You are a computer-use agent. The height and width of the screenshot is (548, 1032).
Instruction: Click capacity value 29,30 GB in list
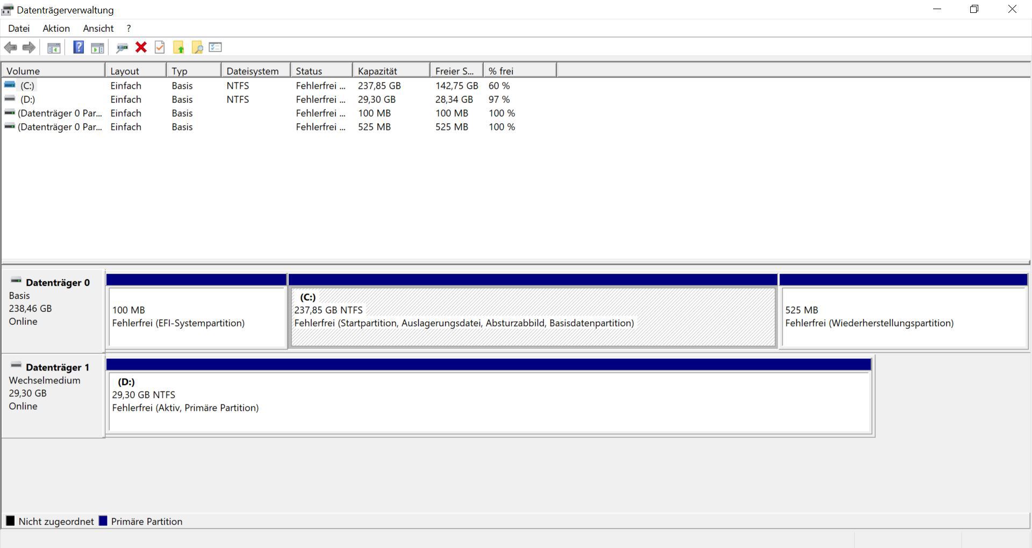377,99
